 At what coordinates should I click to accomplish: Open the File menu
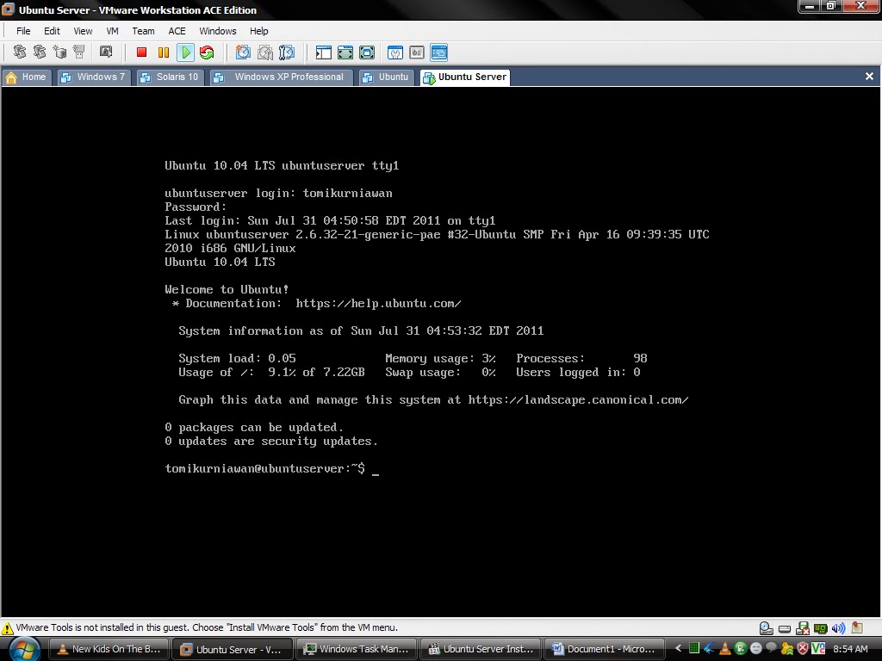pos(23,31)
